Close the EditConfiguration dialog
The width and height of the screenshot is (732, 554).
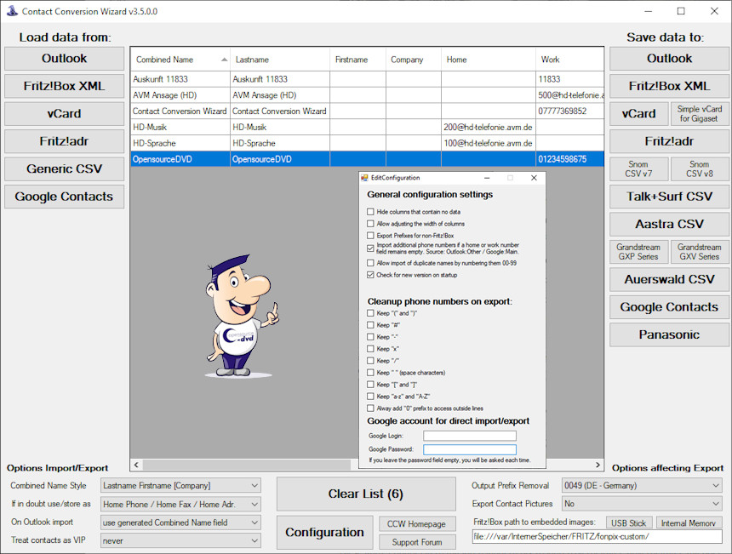[x=534, y=178]
